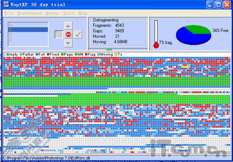
Task: Open the Status menu
Action: click(52, 13)
